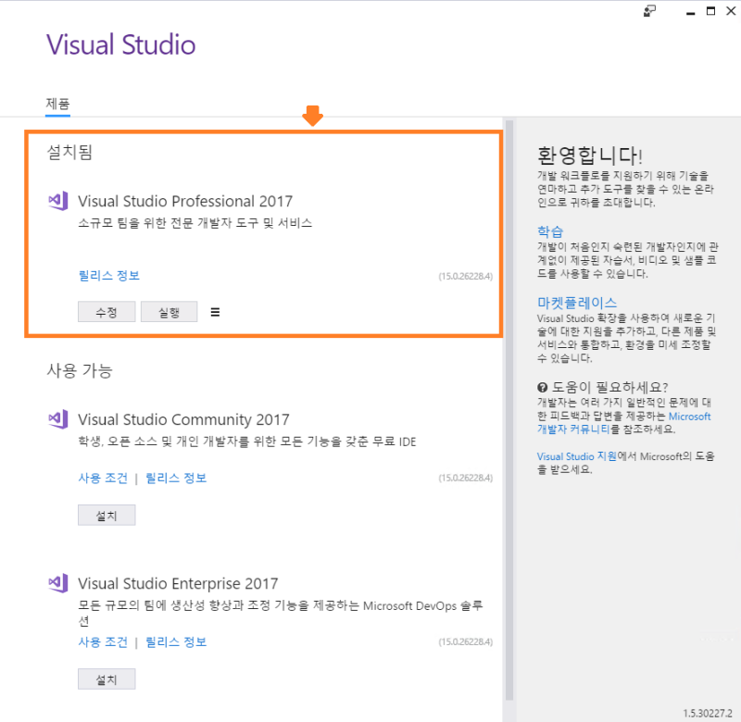The height and width of the screenshot is (722, 741).
Task: Open the Visual Studio 지원 link
Action: pos(575,455)
